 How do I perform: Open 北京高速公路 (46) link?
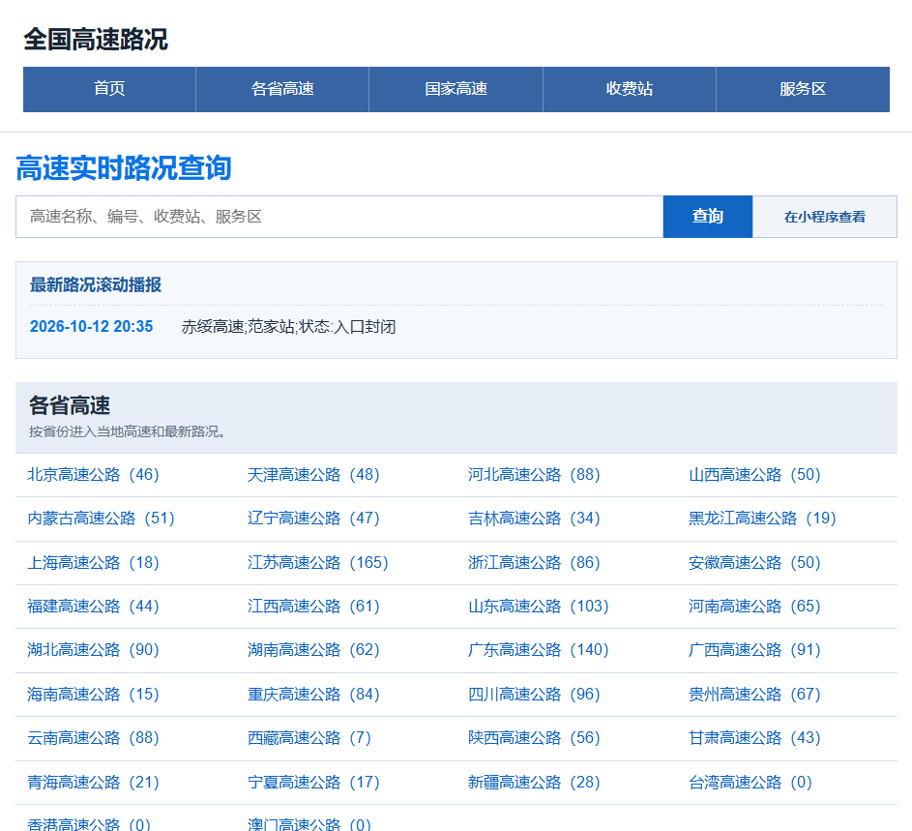coord(93,475)
